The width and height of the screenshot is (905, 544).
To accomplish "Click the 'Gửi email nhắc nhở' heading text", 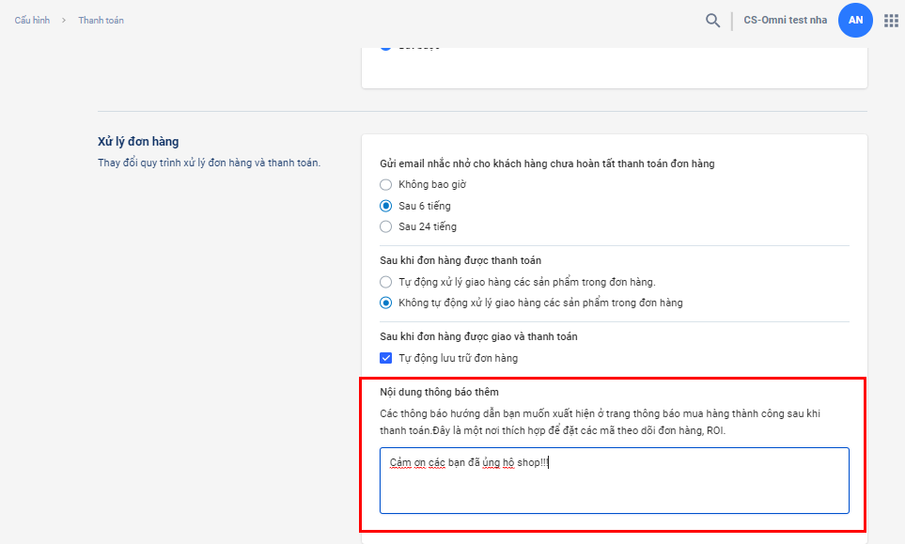I will coord(547,163).
